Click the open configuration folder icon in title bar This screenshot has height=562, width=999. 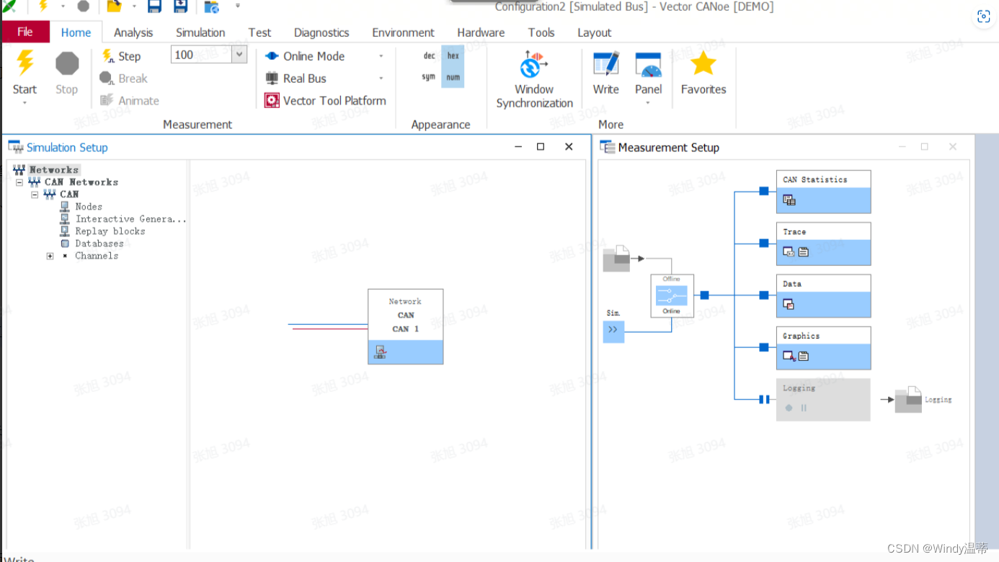[114, 6]
